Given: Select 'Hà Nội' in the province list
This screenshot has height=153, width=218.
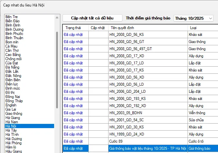Looking at the screenshot, I should click(x=11, y=126).
